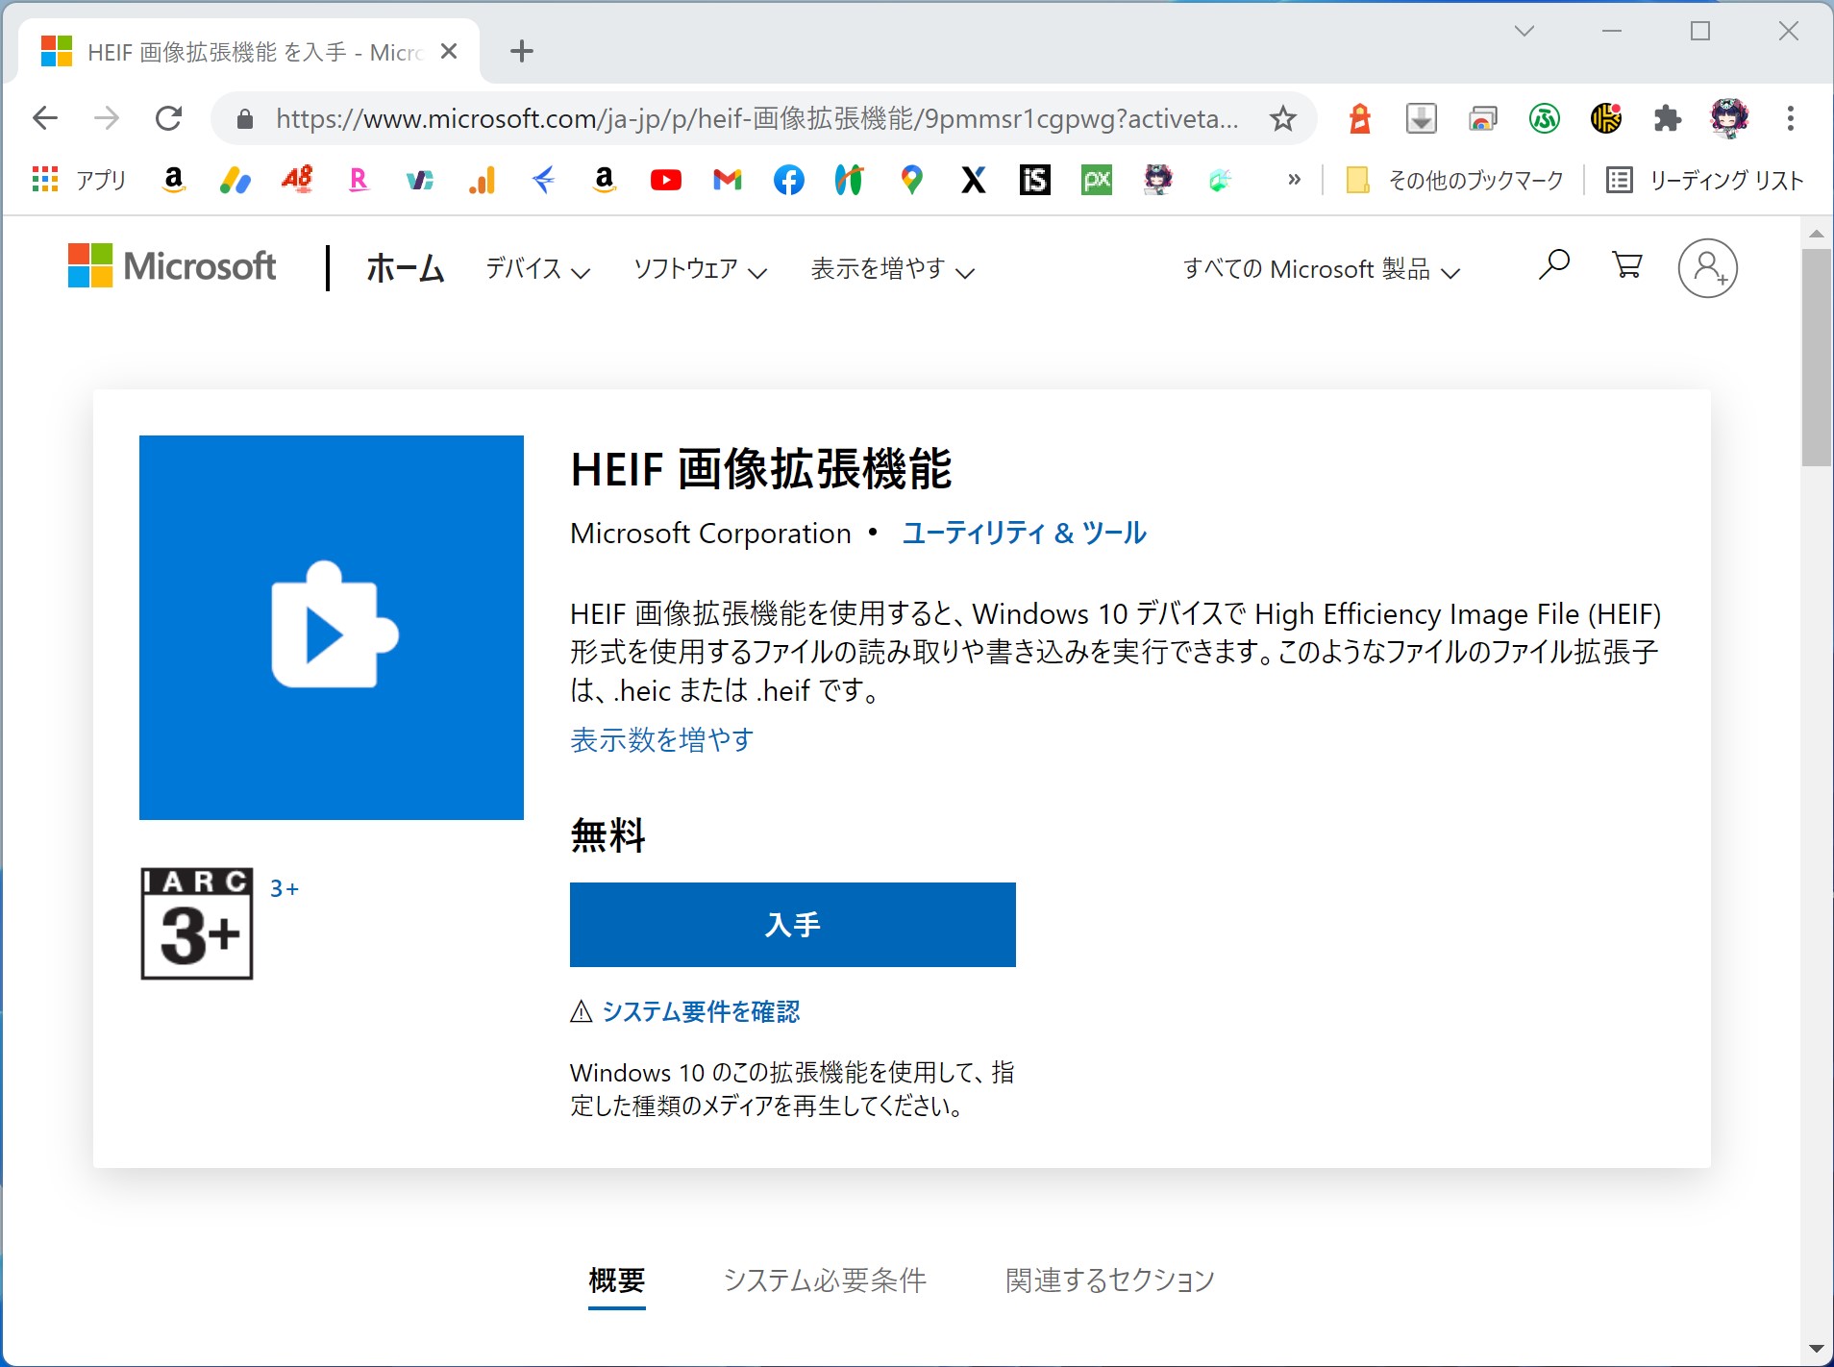Screen dimensions: 1834x1367
Task: Expand description with 表示数を増やす
Action: point(661,739)
